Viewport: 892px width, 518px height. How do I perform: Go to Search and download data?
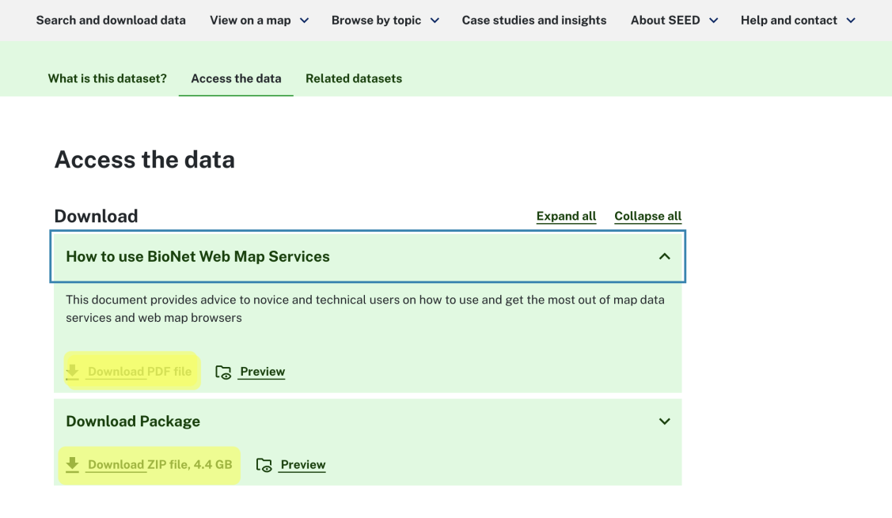(x=111, y=21)
